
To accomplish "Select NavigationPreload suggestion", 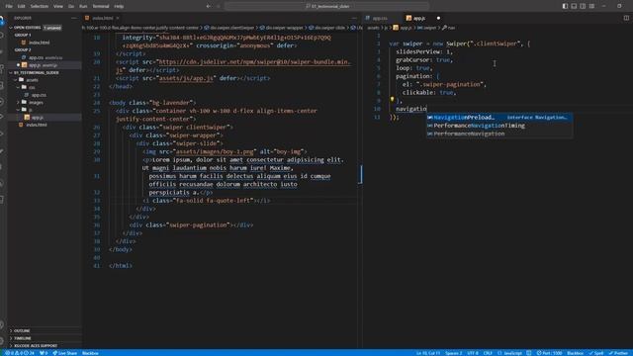I will [499, 117].
